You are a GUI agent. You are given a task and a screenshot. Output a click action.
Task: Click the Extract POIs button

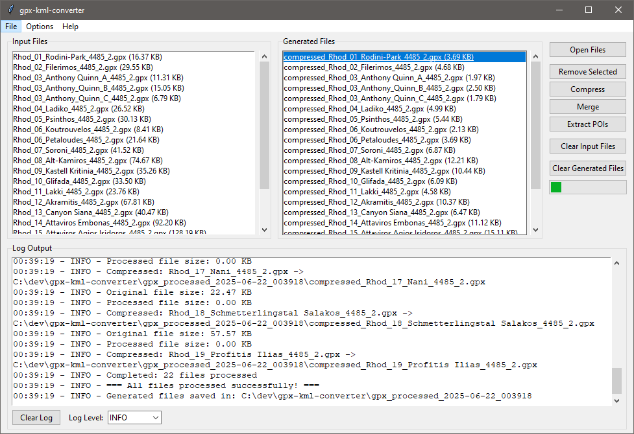(587, 124)
